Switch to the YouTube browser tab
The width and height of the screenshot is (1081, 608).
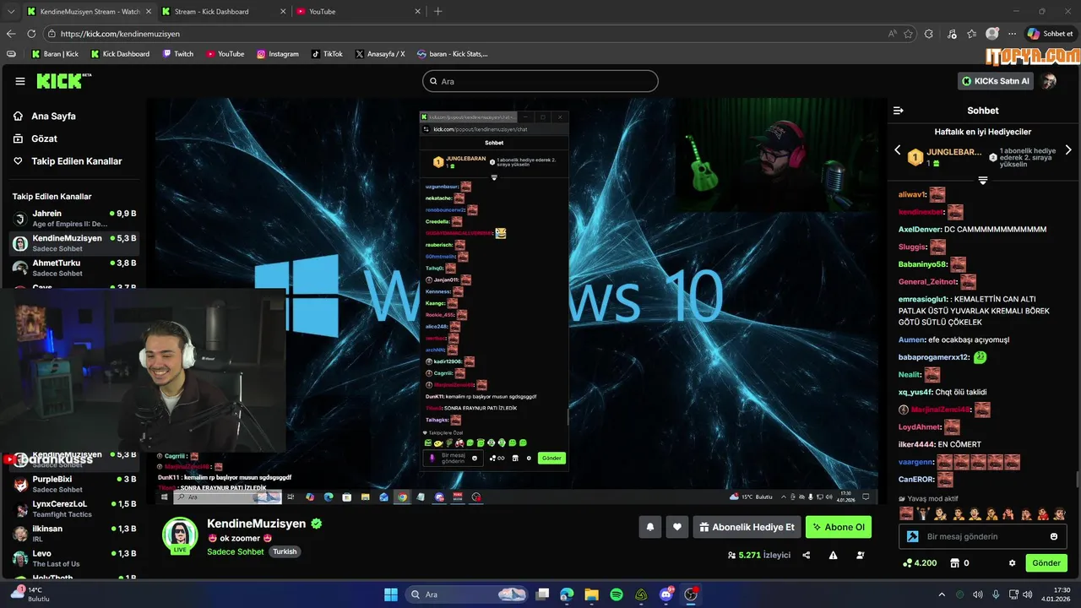point(358,12)
